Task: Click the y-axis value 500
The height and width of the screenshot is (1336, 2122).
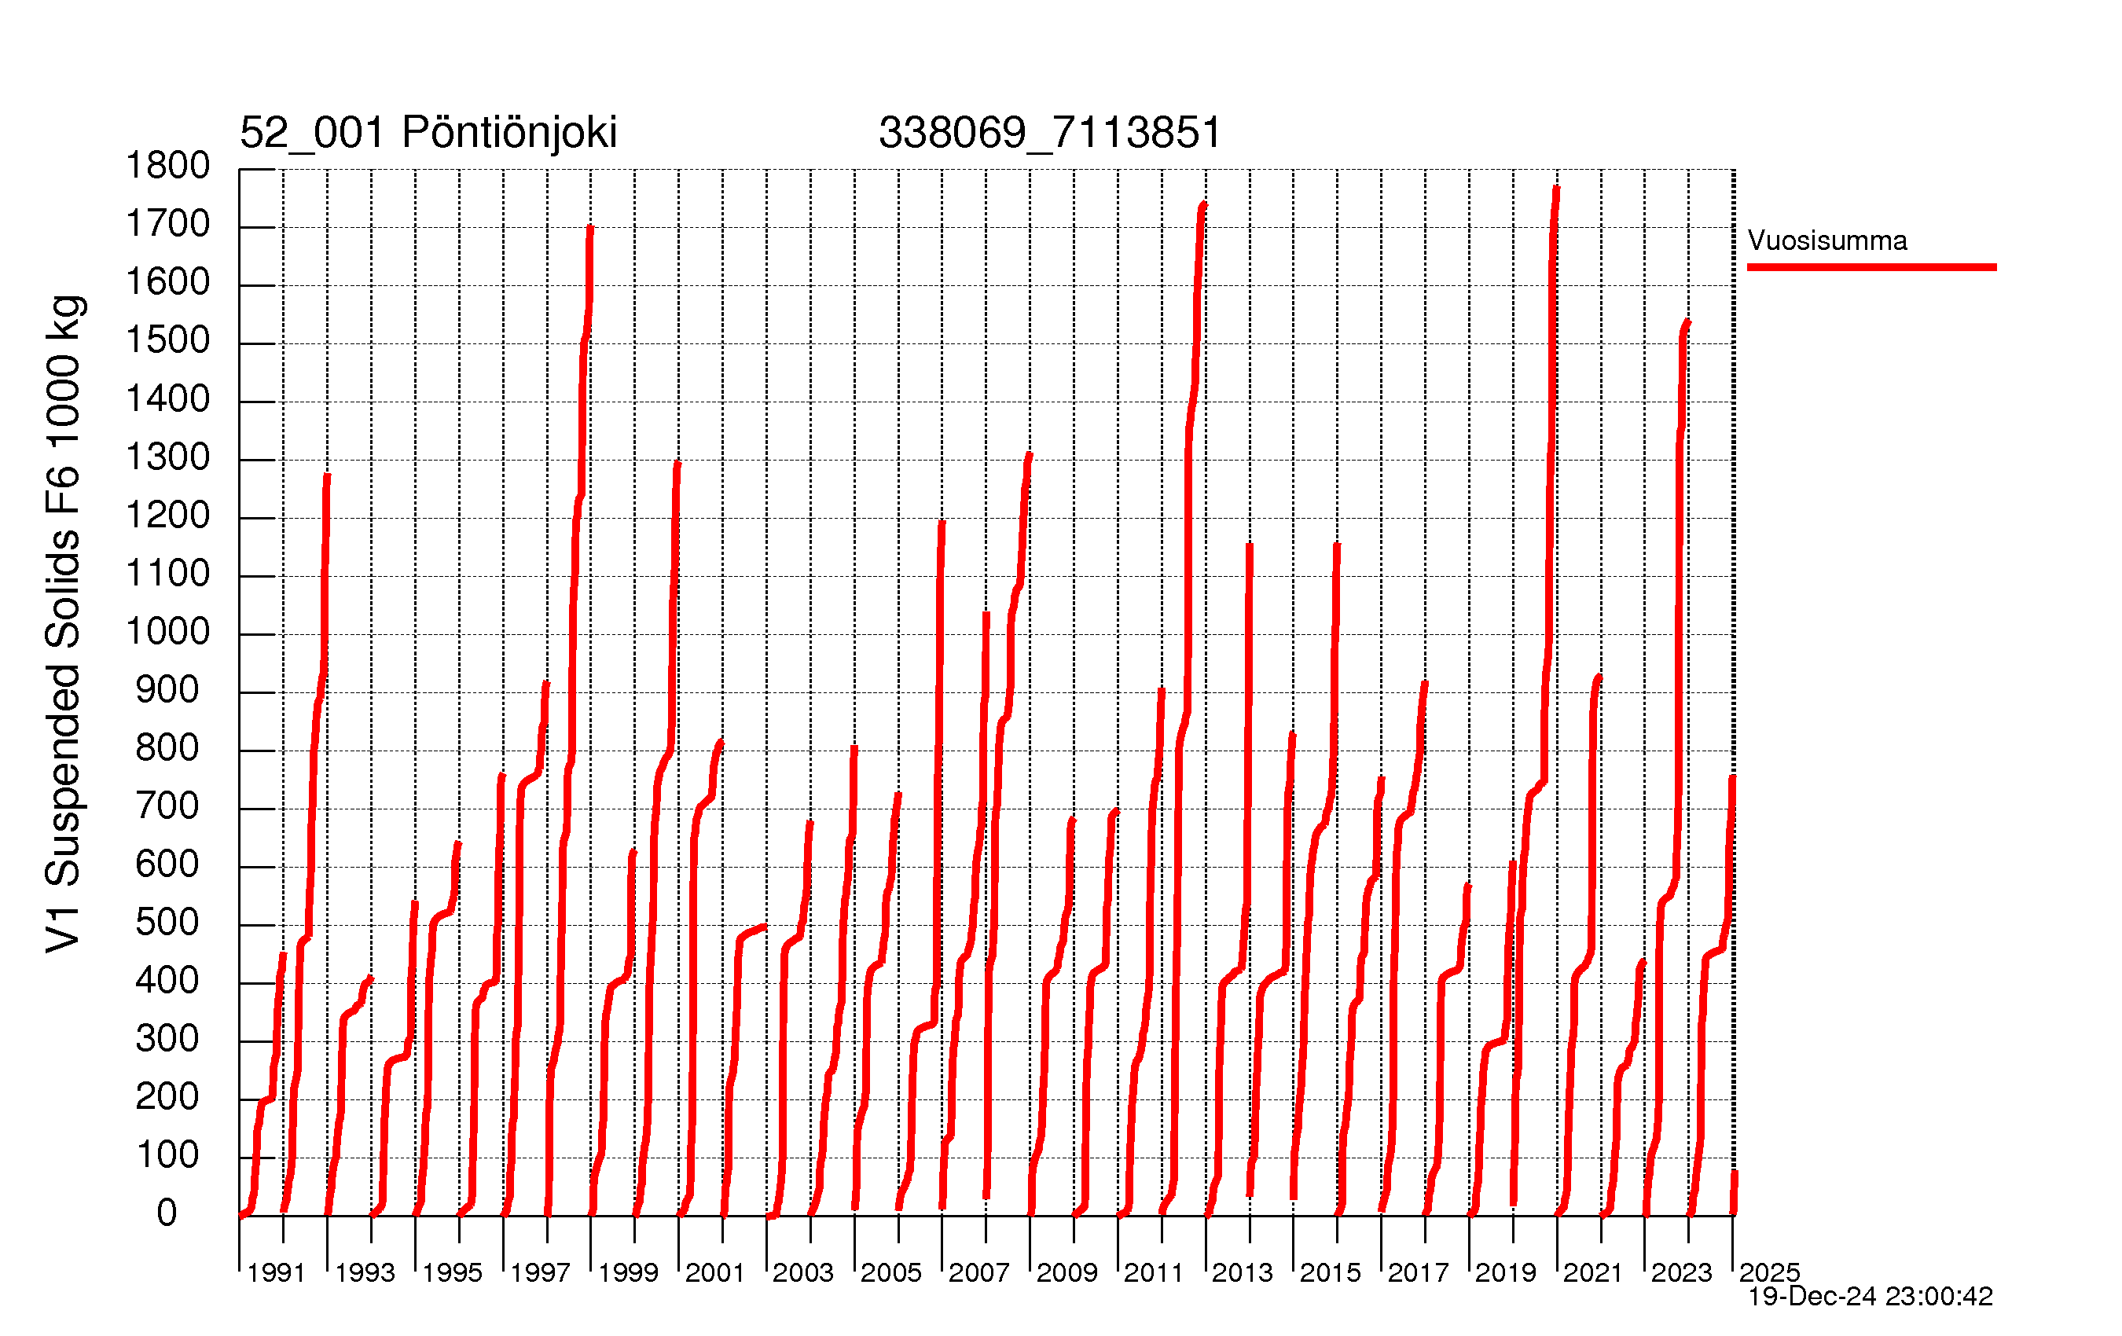Action: [x=167, y=923]
